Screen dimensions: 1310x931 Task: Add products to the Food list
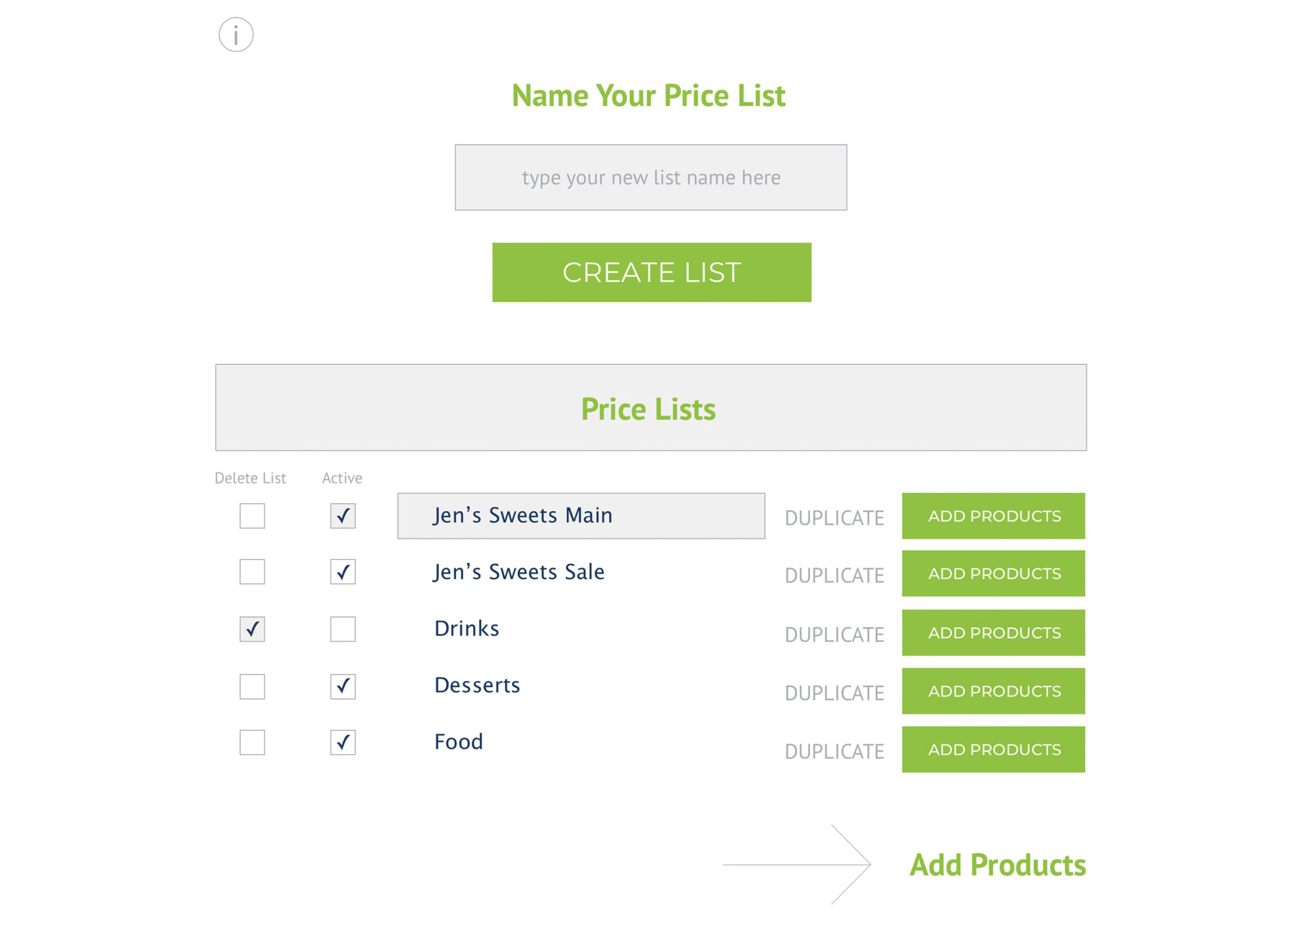(994, 750)
